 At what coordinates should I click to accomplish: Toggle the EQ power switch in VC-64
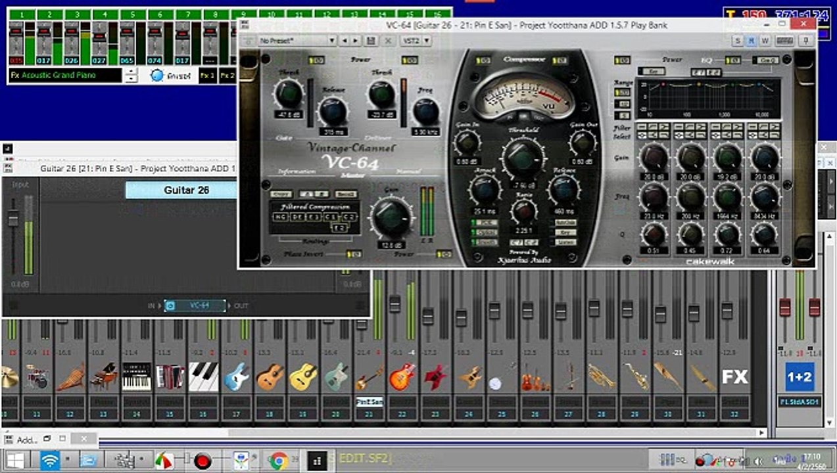[x=732, y=60]
